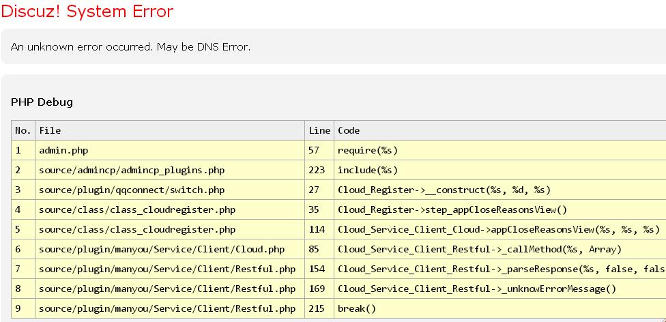Image resolution: width=666 pixels, height=322 pixels.
Task: Click row number 7 cell
Action: click(23, 269)
